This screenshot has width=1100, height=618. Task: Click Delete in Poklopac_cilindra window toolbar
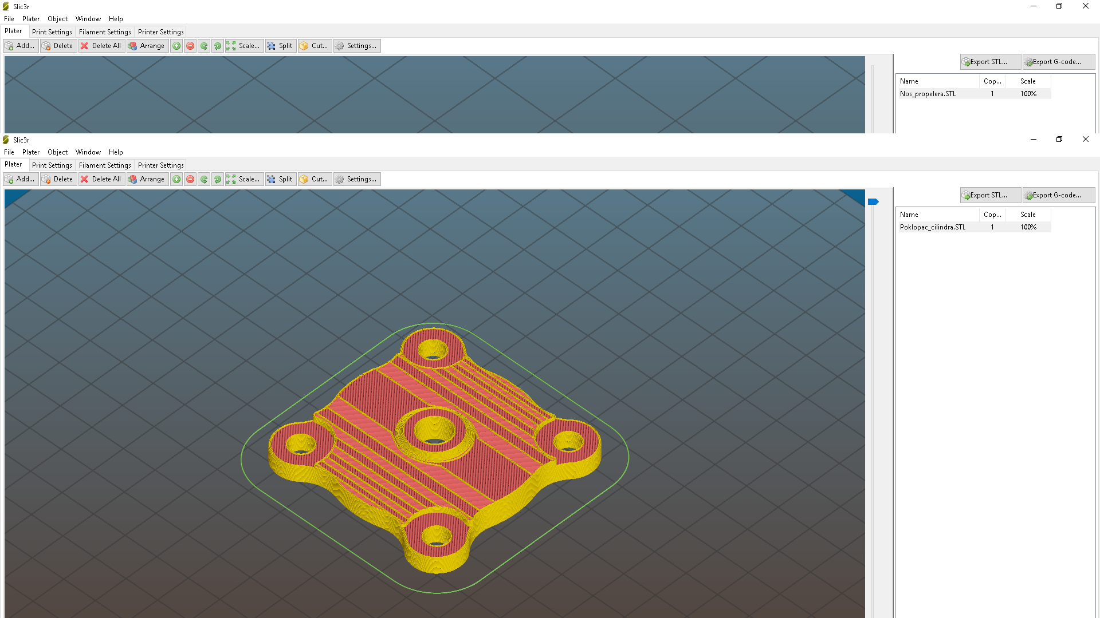tap(58, 179)
